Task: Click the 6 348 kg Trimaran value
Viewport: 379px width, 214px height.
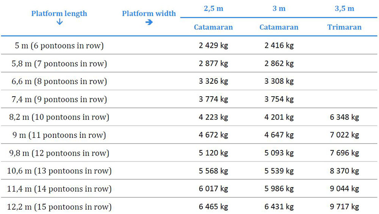Action: pyautogui.click(x=344, y=117)
